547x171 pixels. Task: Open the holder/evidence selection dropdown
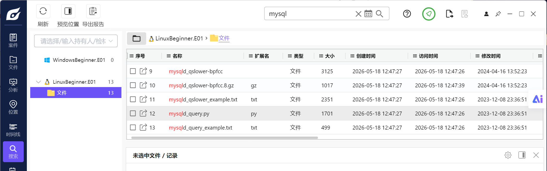(x=76, y=41)
